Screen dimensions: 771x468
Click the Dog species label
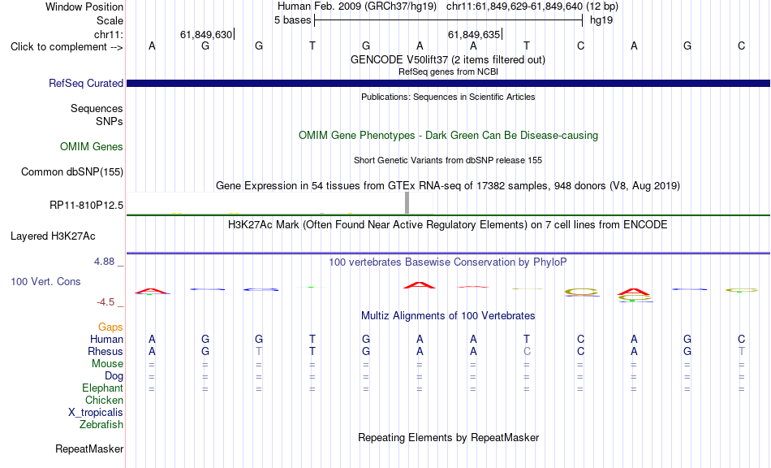coord(114,376)
